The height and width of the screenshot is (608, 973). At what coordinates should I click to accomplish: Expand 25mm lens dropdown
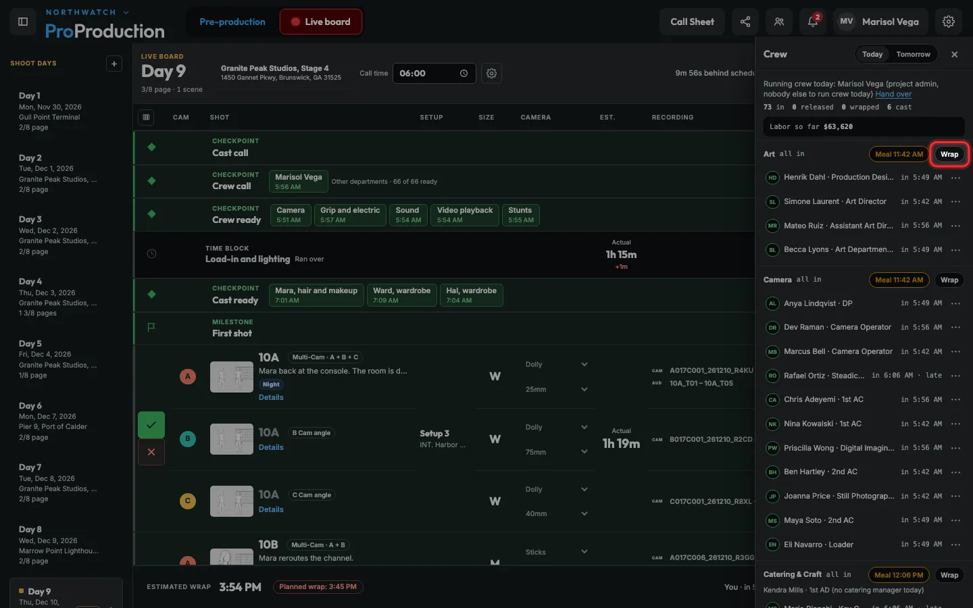tap(557, 390)
